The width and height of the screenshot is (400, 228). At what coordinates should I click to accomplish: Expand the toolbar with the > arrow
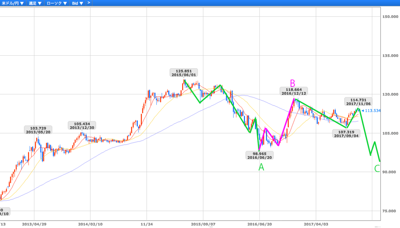point(89,3)
